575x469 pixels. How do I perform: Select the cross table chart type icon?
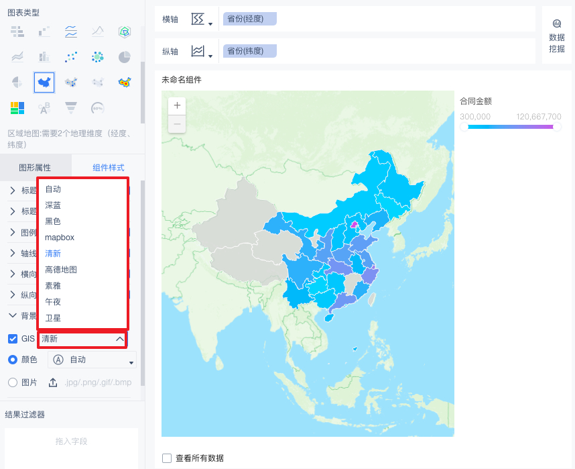pyautogui.click(x=44, y=32)
